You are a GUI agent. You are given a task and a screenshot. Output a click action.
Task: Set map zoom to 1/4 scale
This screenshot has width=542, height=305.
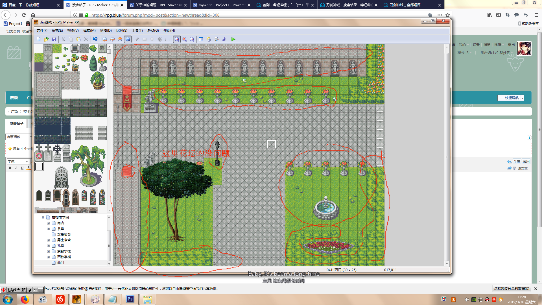(x=192, y=39)
